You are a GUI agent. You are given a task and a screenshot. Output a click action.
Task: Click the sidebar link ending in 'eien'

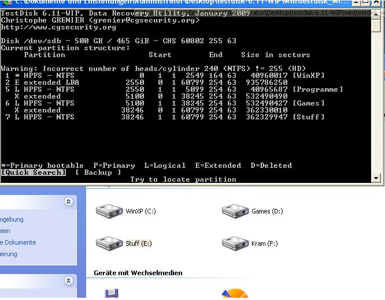click(x=5, y=231)
